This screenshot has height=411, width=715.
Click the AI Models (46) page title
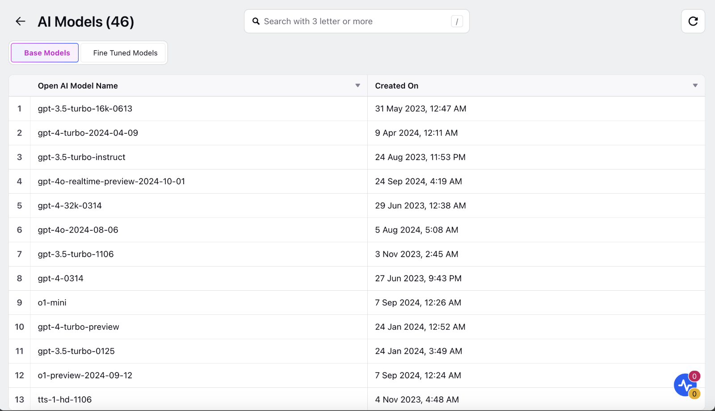(x=86, y=21)
